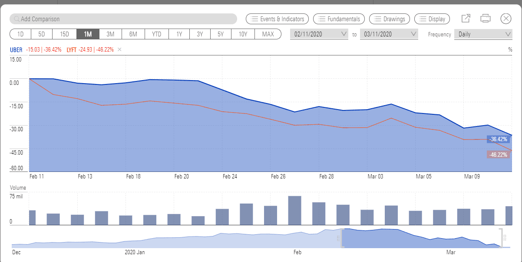Select the 10Y time range

coord(243,34)
